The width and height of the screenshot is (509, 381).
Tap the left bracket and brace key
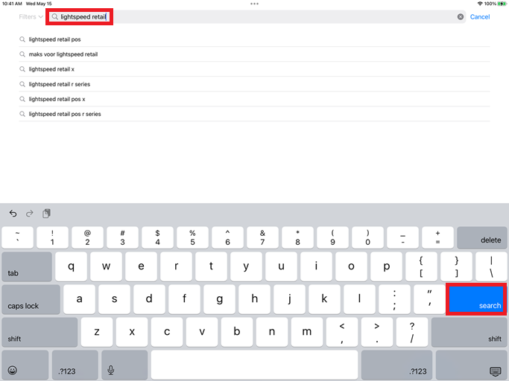point(421,266)
